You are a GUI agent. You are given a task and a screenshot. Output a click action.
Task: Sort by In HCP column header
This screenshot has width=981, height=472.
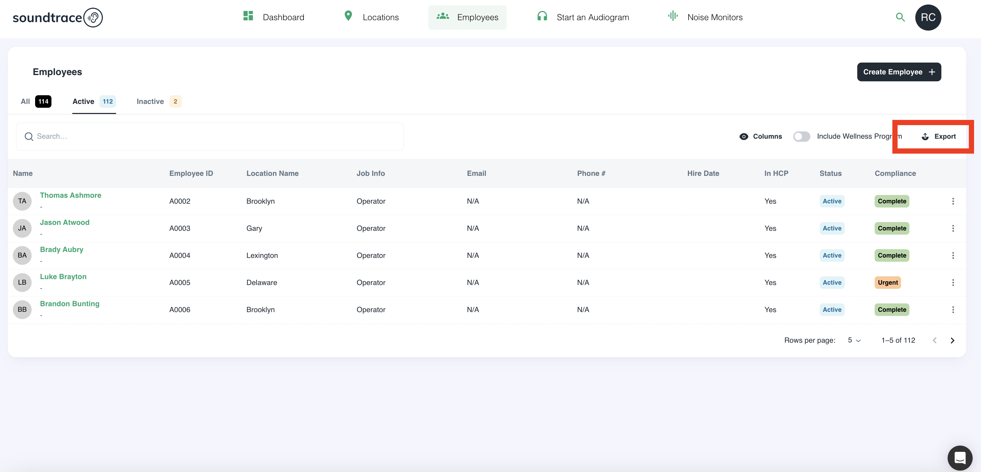point(776,173)
